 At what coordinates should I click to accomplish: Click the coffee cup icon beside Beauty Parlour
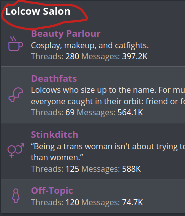15,44
